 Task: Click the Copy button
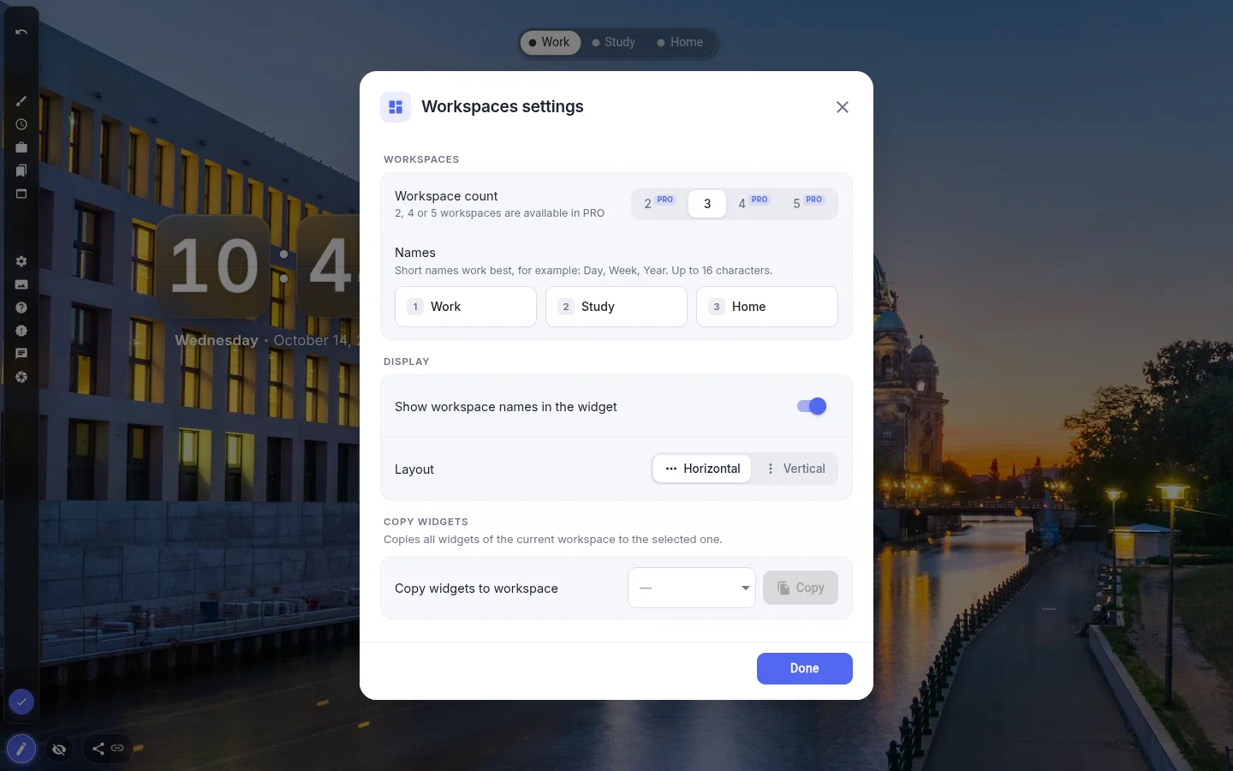[801, 588]
